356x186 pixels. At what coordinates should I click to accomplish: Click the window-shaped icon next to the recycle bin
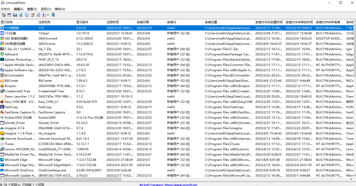pyautogui.click(x=9, y=15)
